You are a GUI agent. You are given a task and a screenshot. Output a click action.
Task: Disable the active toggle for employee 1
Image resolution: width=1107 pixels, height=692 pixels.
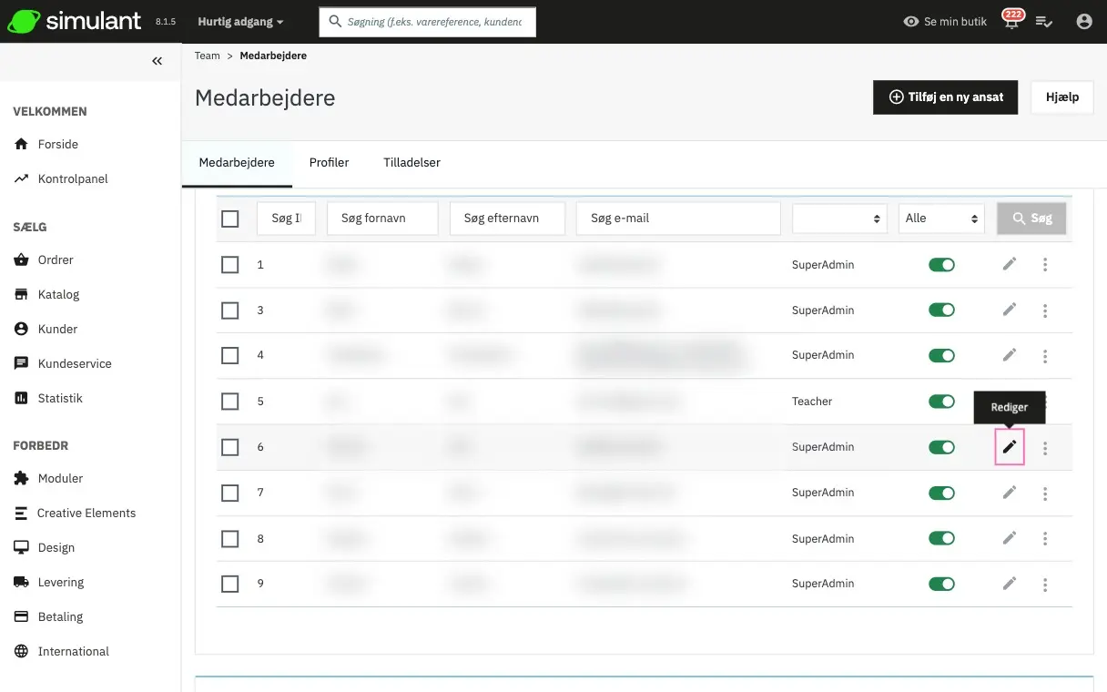(941, 265)
